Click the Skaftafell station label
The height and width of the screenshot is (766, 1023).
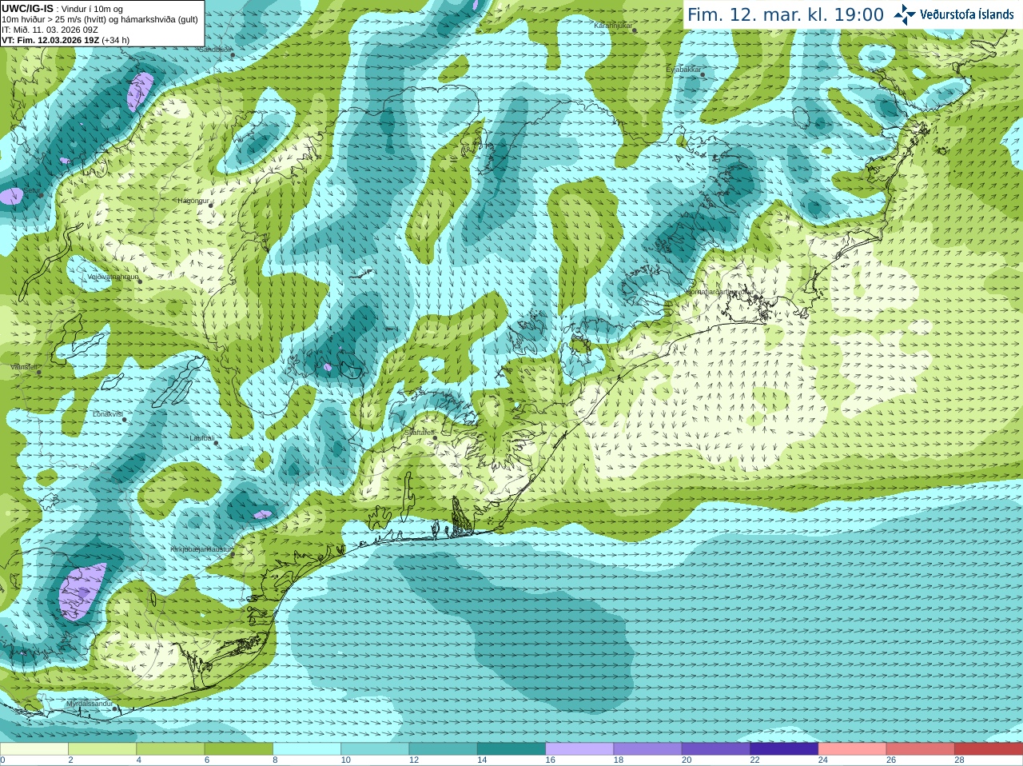coord(419,432)
